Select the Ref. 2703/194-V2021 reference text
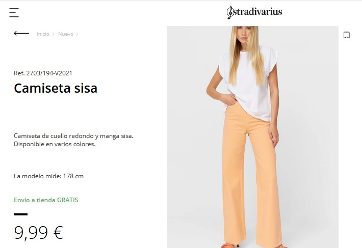The height and width of the screenshot is (248, 362). (x=43, y=73)
